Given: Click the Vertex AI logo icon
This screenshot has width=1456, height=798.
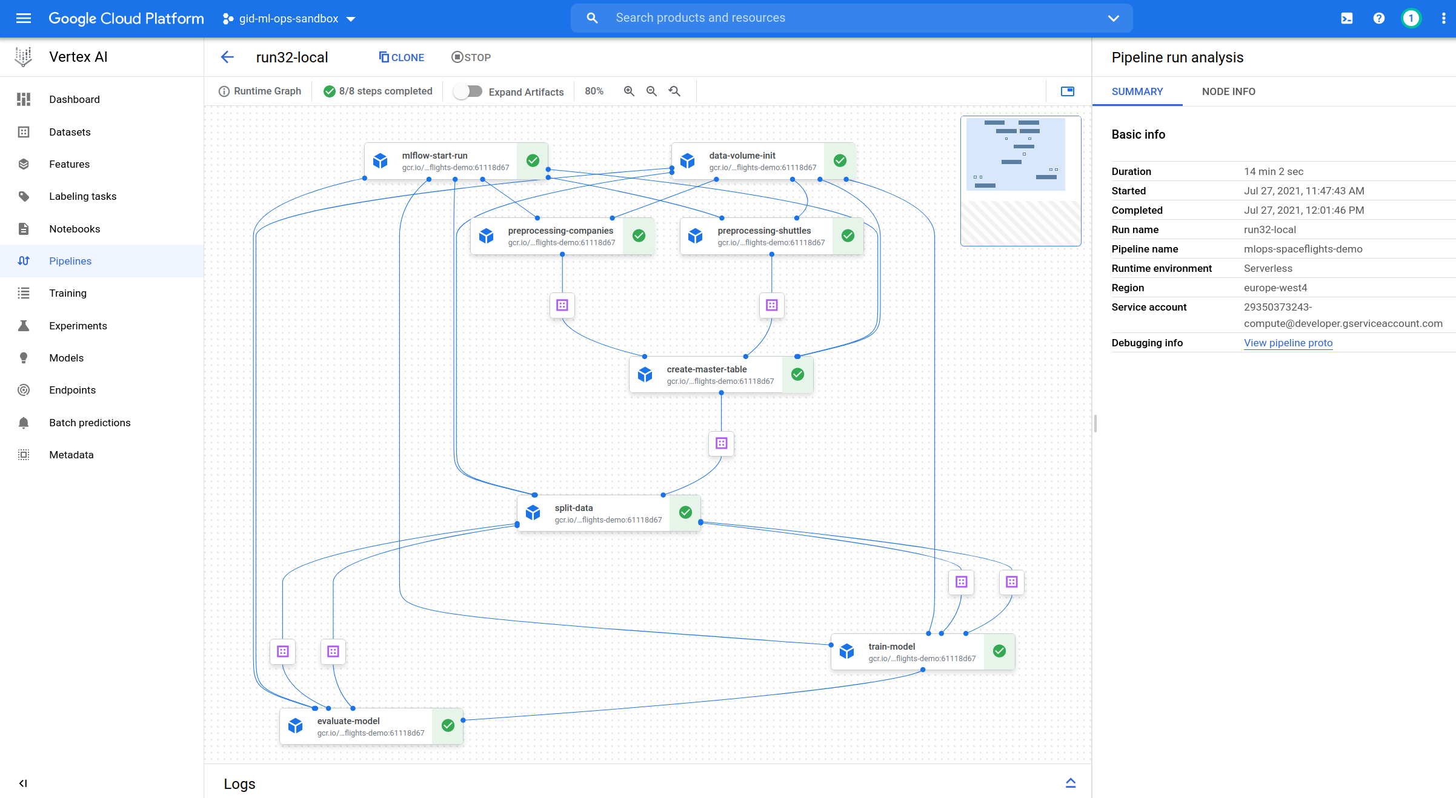Looking at the screenshot, I should pos(24,57).
